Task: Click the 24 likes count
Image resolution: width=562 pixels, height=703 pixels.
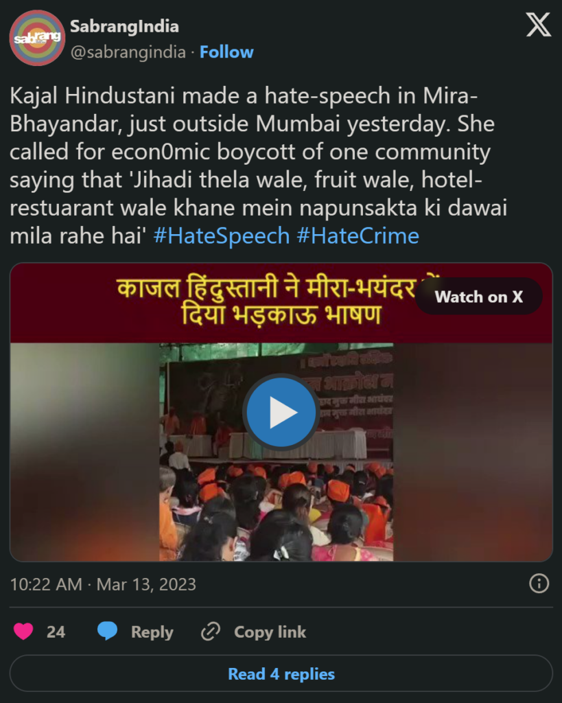Action: pos(56,632)
